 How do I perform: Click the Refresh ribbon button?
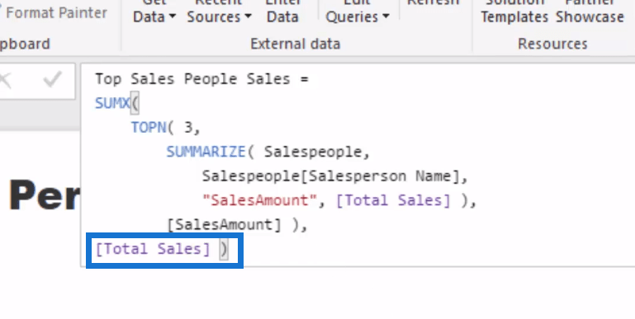click(433, 4)
